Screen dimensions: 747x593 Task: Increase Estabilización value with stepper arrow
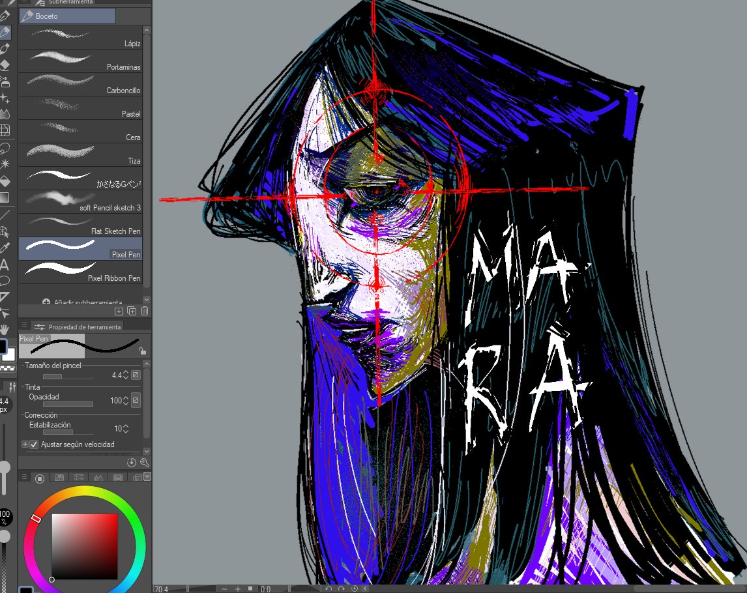(126, 426)
